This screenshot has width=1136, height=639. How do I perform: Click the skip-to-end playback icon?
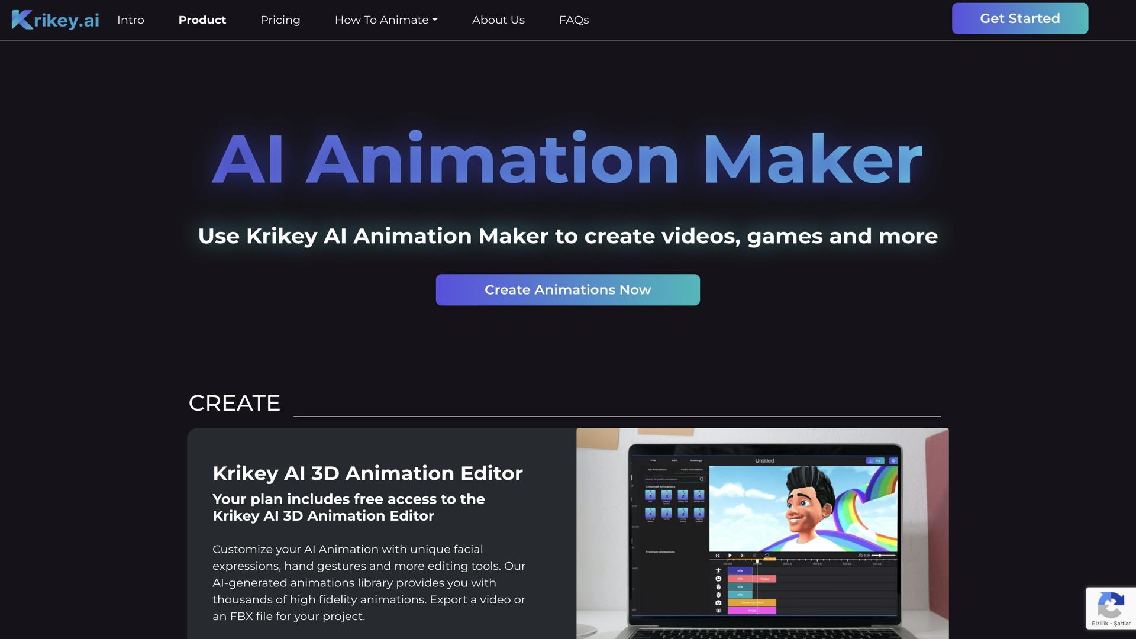click(743, 556)
